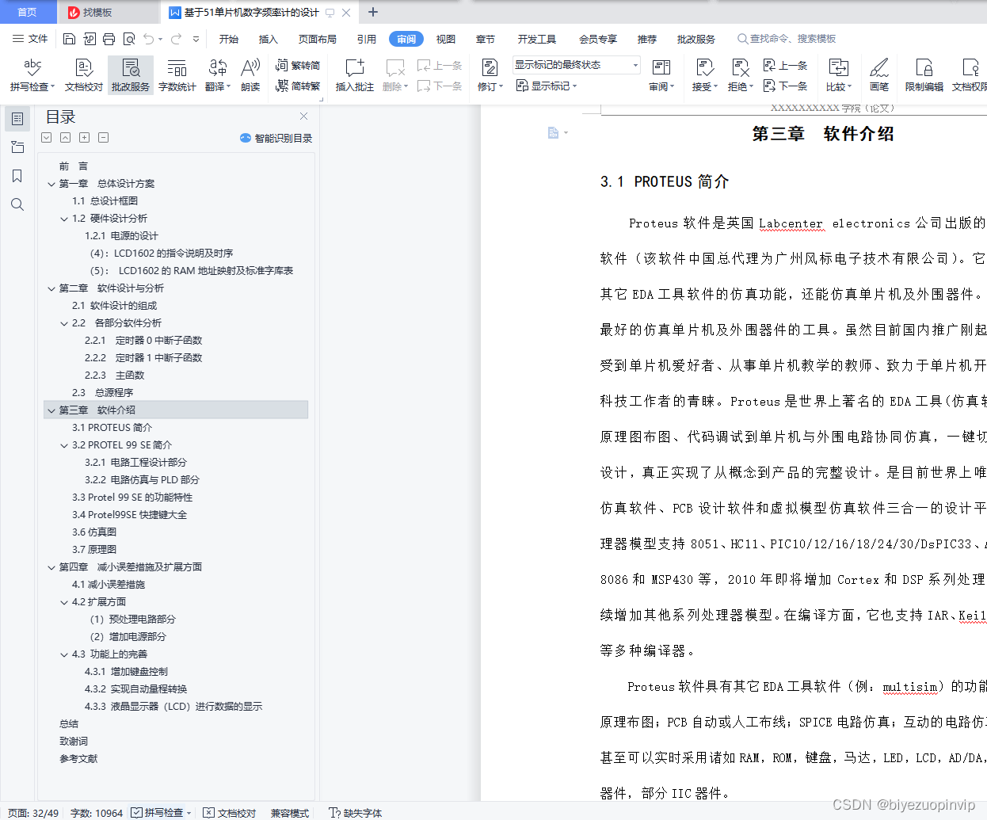Open 文档校对 document proofreading tool

(x=84, y=75)
